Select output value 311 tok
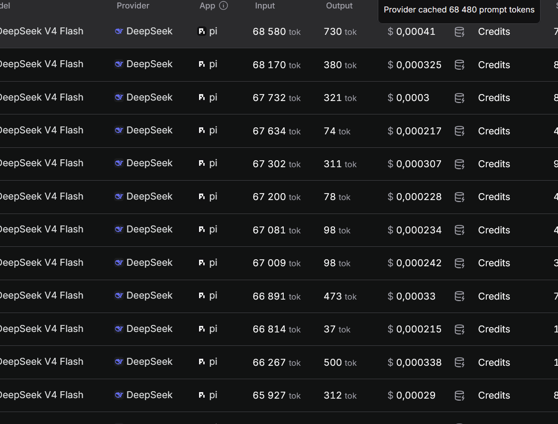Screen dimensions: 558x424 (x=340, y=164)
